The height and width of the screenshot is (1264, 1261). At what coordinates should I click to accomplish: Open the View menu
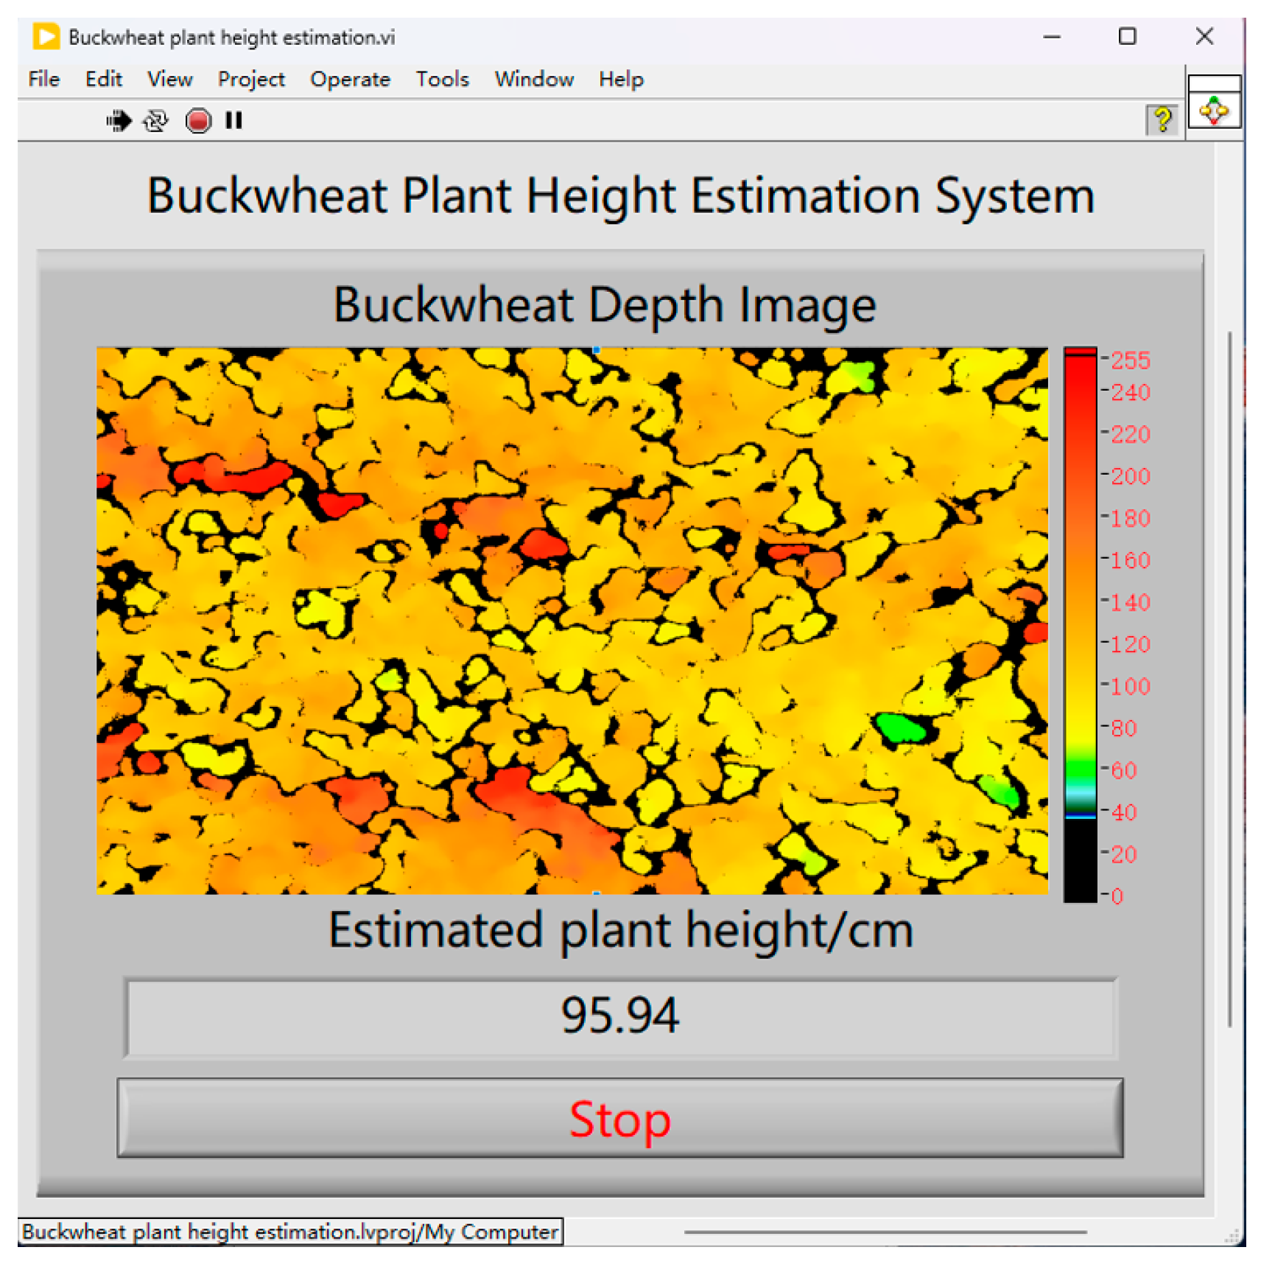click(x=169, y=80)
